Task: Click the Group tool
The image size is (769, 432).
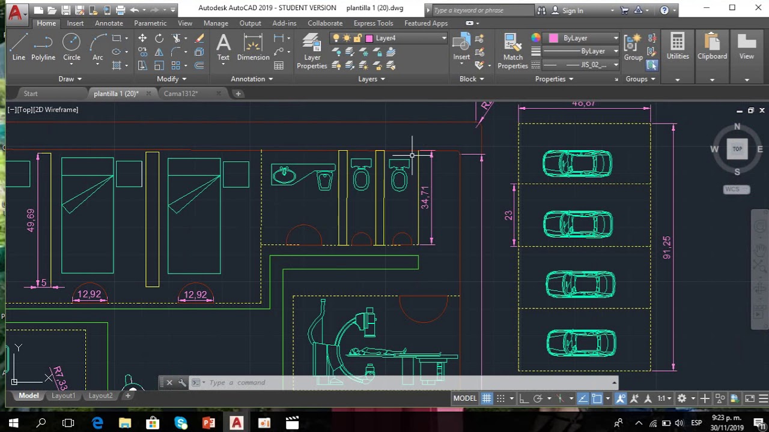Action: [x=633, y=47]
